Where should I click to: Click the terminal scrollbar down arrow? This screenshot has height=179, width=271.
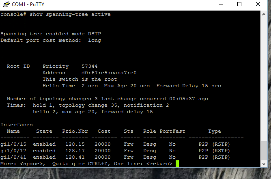pyautogui.click(x=264, y=164)
